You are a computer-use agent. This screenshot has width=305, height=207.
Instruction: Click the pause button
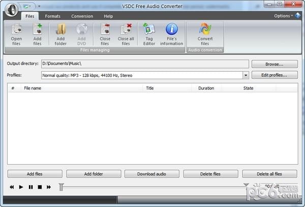30,187
